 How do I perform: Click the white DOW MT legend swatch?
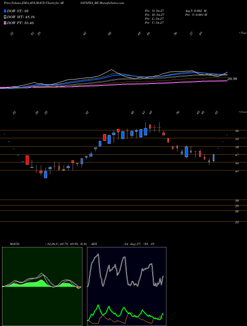tap(5, 17)
